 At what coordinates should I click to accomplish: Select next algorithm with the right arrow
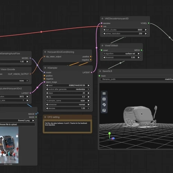(139, 54)
